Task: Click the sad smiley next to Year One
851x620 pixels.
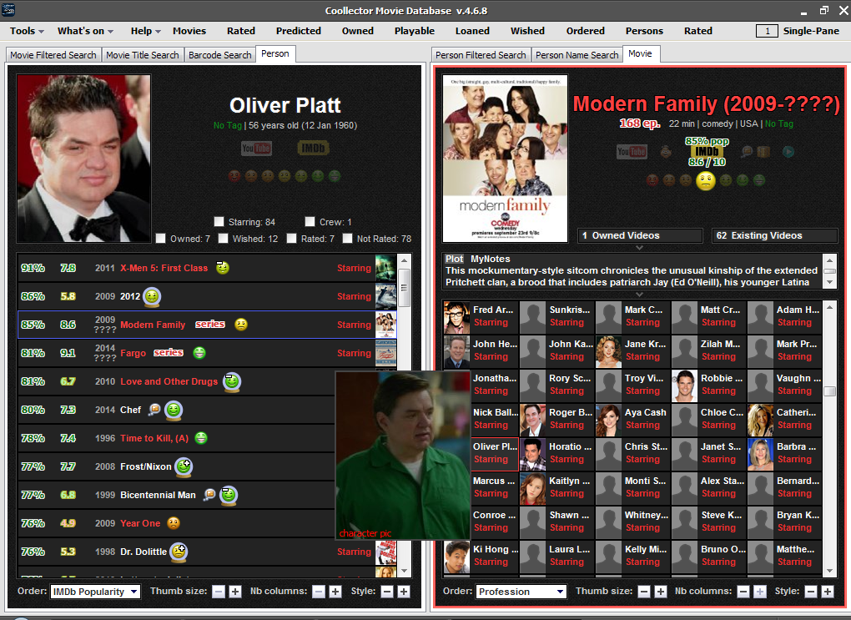Action: [174, 523]
